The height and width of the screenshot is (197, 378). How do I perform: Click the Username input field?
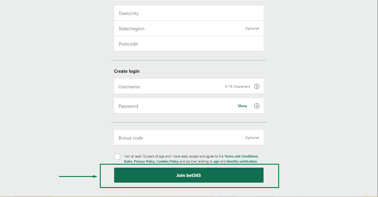[167, 87]
